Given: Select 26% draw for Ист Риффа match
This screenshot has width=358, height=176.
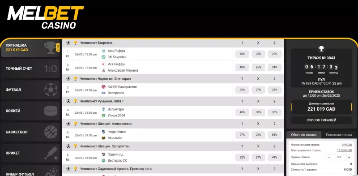Looking at the screenshot, I should tap(258, 67).
